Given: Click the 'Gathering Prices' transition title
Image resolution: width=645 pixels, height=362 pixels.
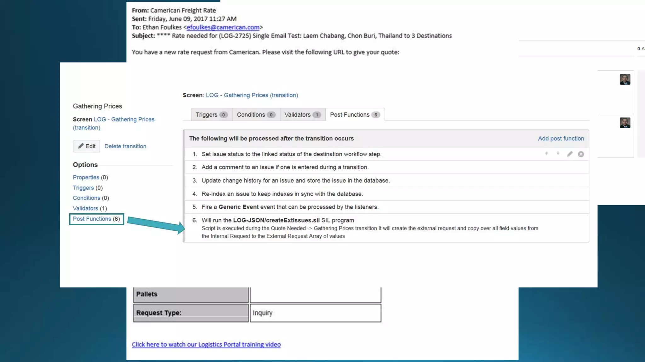Looking at the screenshot, I should 97,106.
